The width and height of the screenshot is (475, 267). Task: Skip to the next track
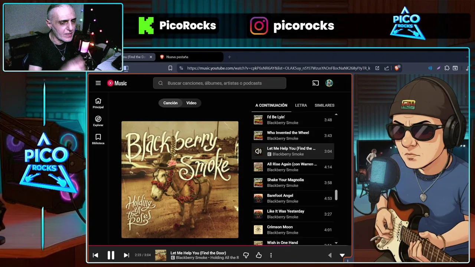click(x=126, y=255)
